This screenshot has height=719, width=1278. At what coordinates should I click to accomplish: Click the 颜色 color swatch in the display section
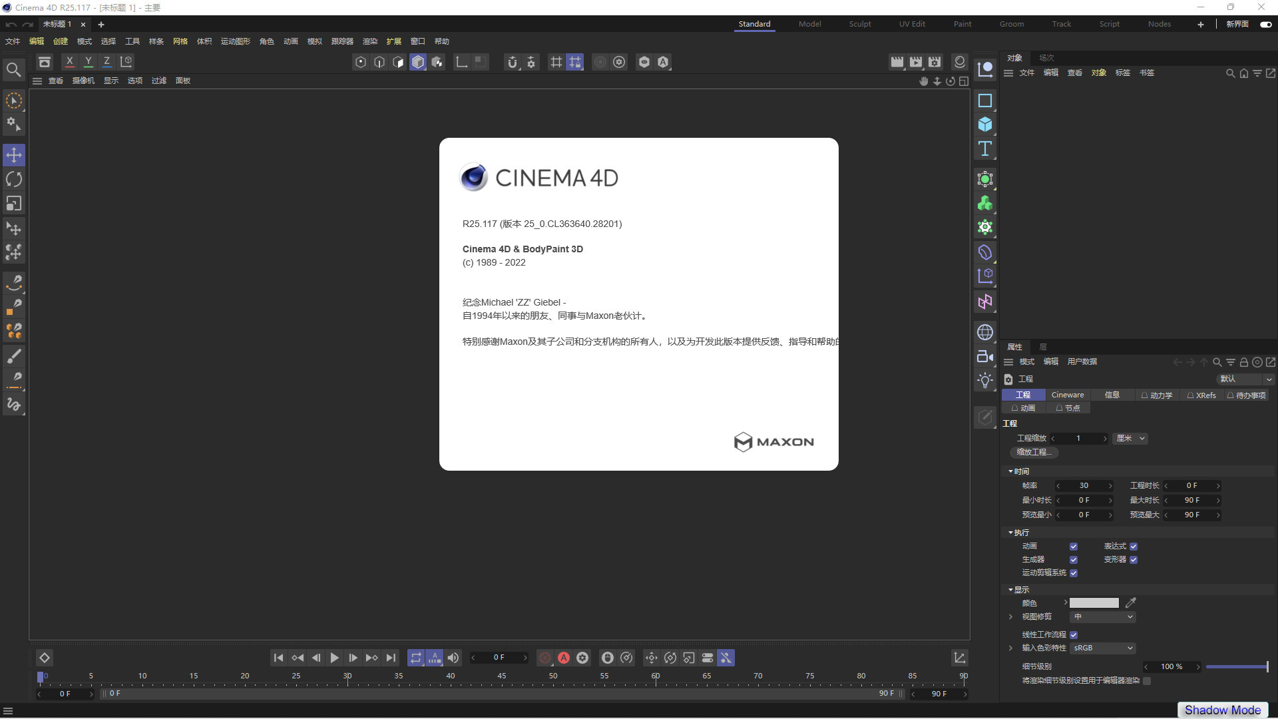click(1094, 602)
